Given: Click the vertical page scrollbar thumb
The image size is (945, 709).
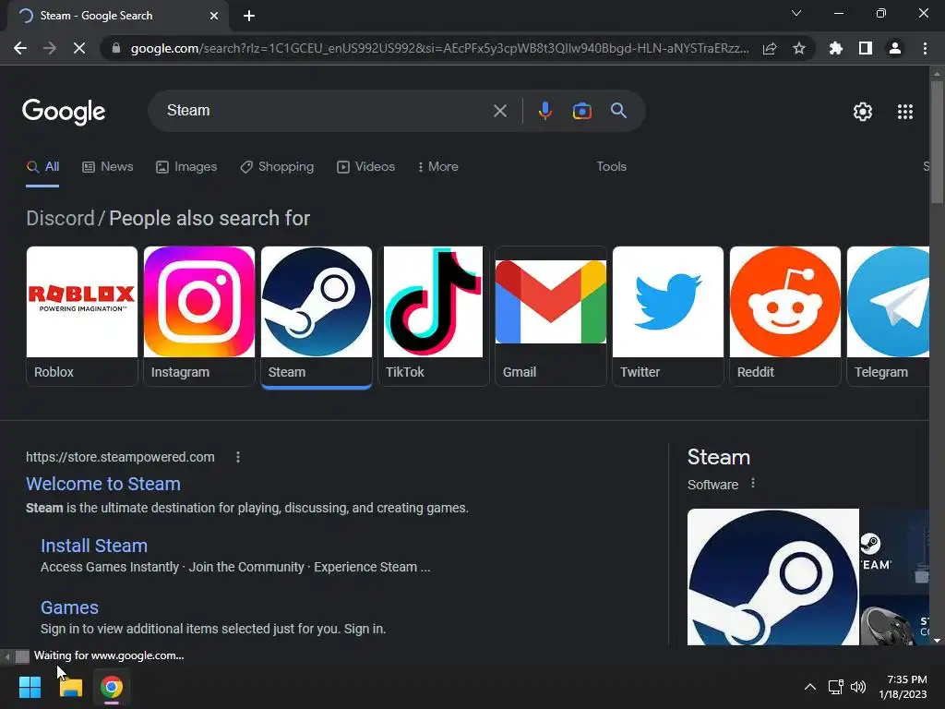Looking at the screenshot, I should coord(937,141).
